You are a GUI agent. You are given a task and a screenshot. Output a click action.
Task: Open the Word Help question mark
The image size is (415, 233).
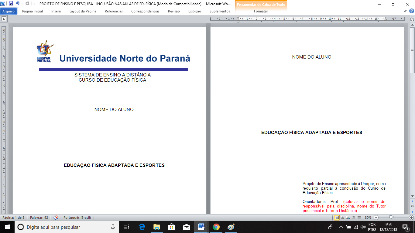(412, 11)
